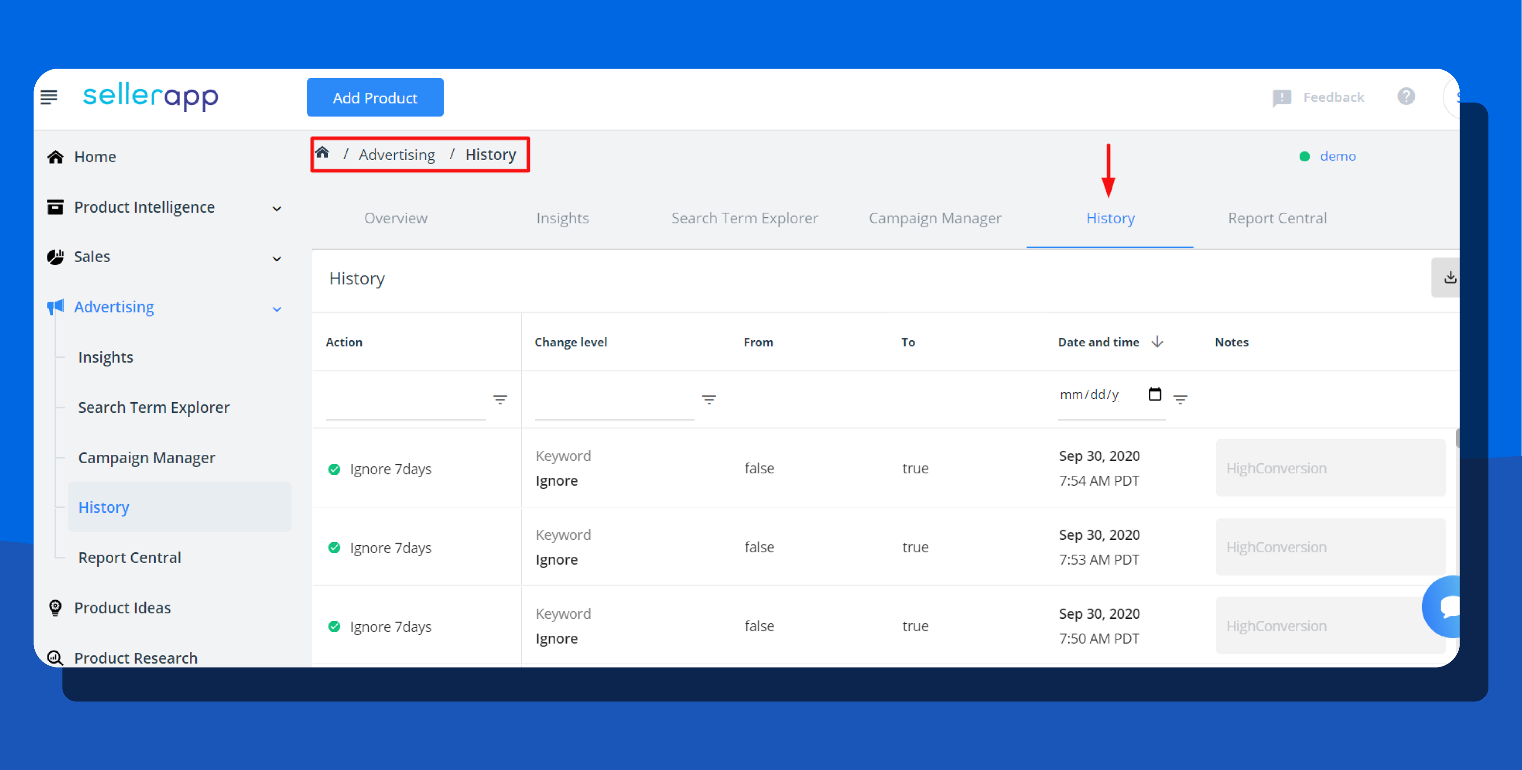Click the Advertising megaphone icon
This screenshot has width=1522, height=770.
tap(55, 307)
